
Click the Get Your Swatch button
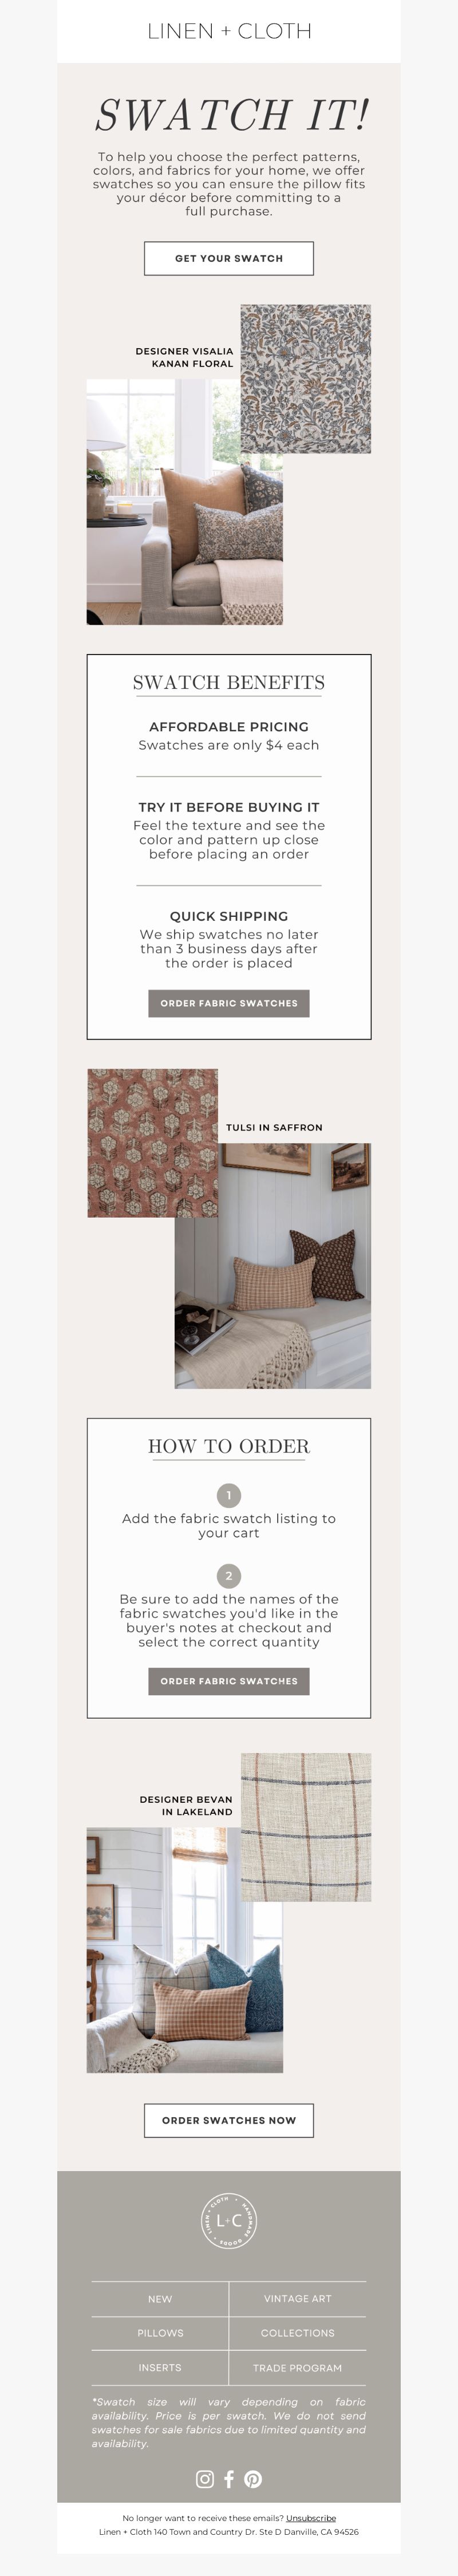[229, 258]
